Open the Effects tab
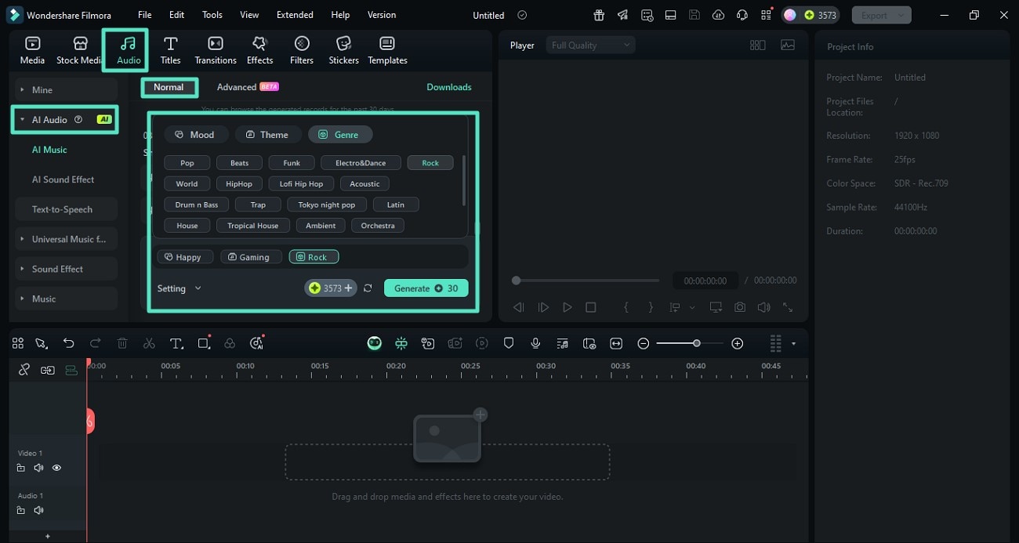This screenshot has width=1019, height=543. (x=259, y=51)
